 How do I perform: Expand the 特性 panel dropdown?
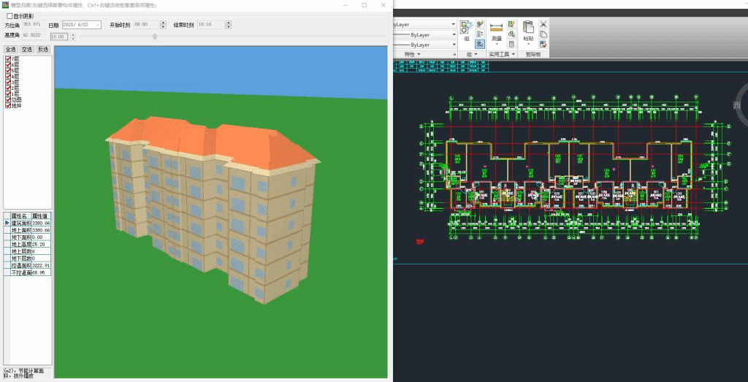419,54
